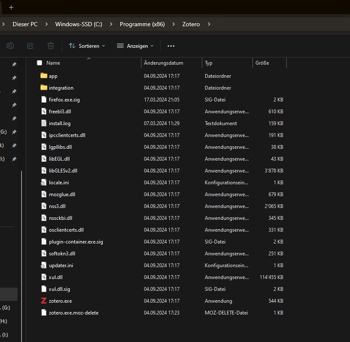This screenshot has width=350, height=342.
Task: Select the (H:) drive in the sidebar
Action: 3,321
